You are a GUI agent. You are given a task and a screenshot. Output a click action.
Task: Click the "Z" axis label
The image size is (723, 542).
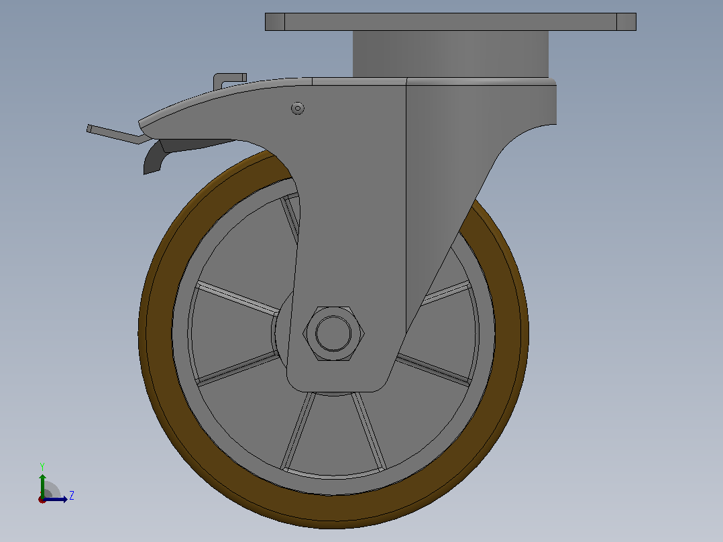pyautogui.click(x=72, y=496)
